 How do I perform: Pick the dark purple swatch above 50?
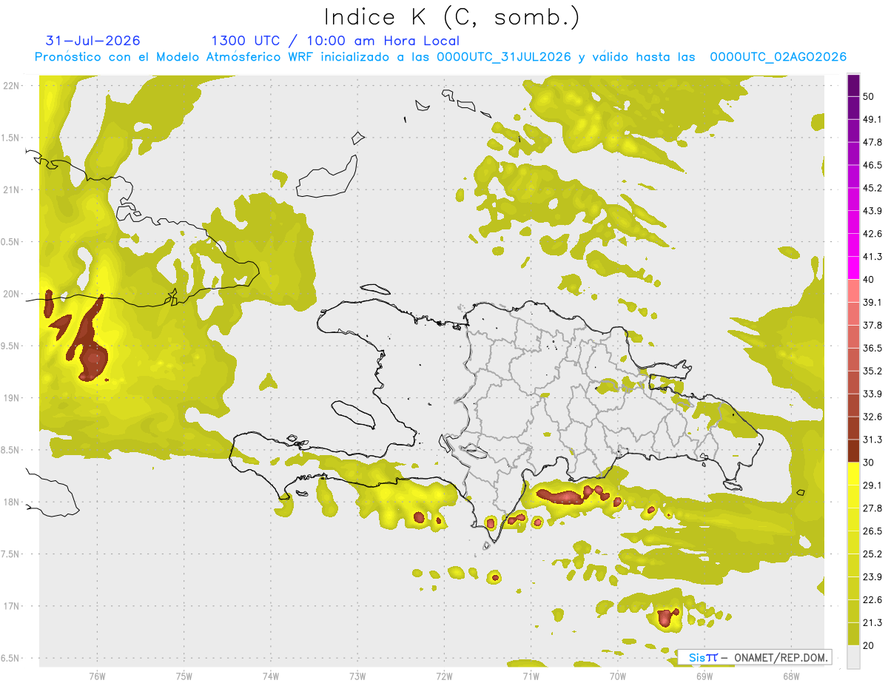point(854,86)
